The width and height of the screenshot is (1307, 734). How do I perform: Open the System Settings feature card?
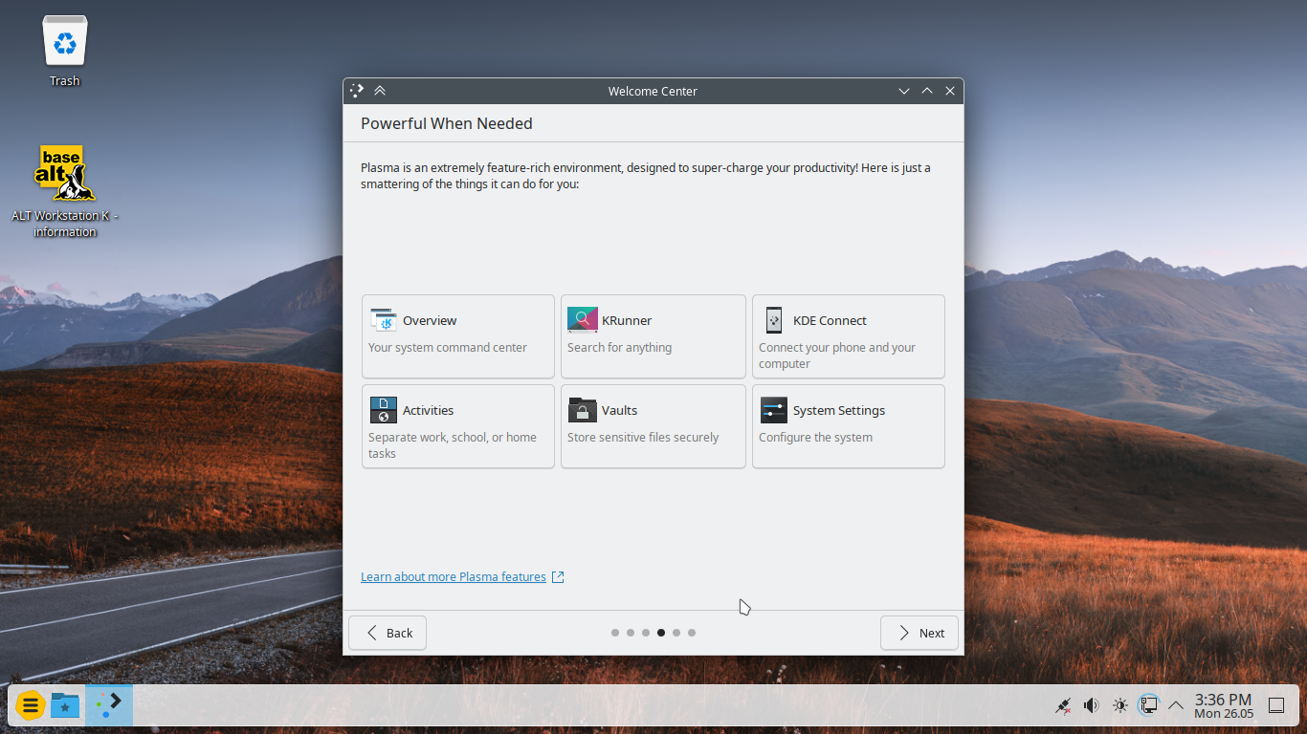pyautogui.click(x=849, y=426)
